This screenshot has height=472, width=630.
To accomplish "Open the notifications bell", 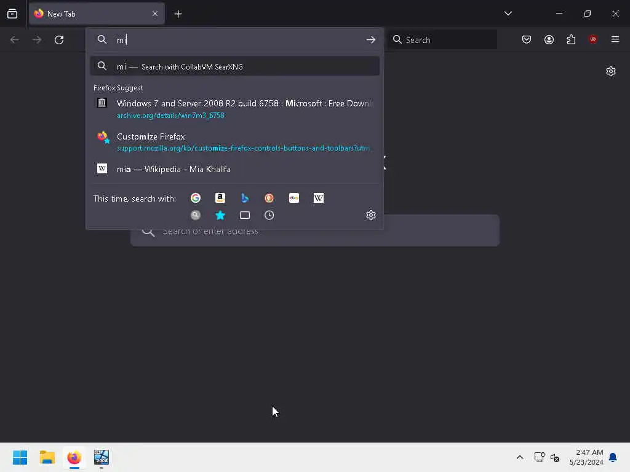I will tap(613, 457).
